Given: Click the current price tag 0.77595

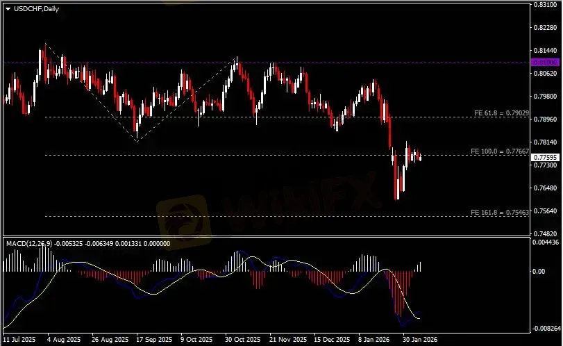Looking at the screenshot, I should coord(544,158).
